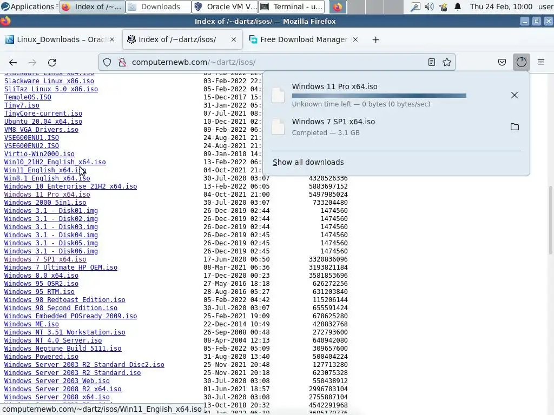Click Windows Server 2003 Web.iso link
The width and height of the screenshot is (554, 415).
[57, 381]
